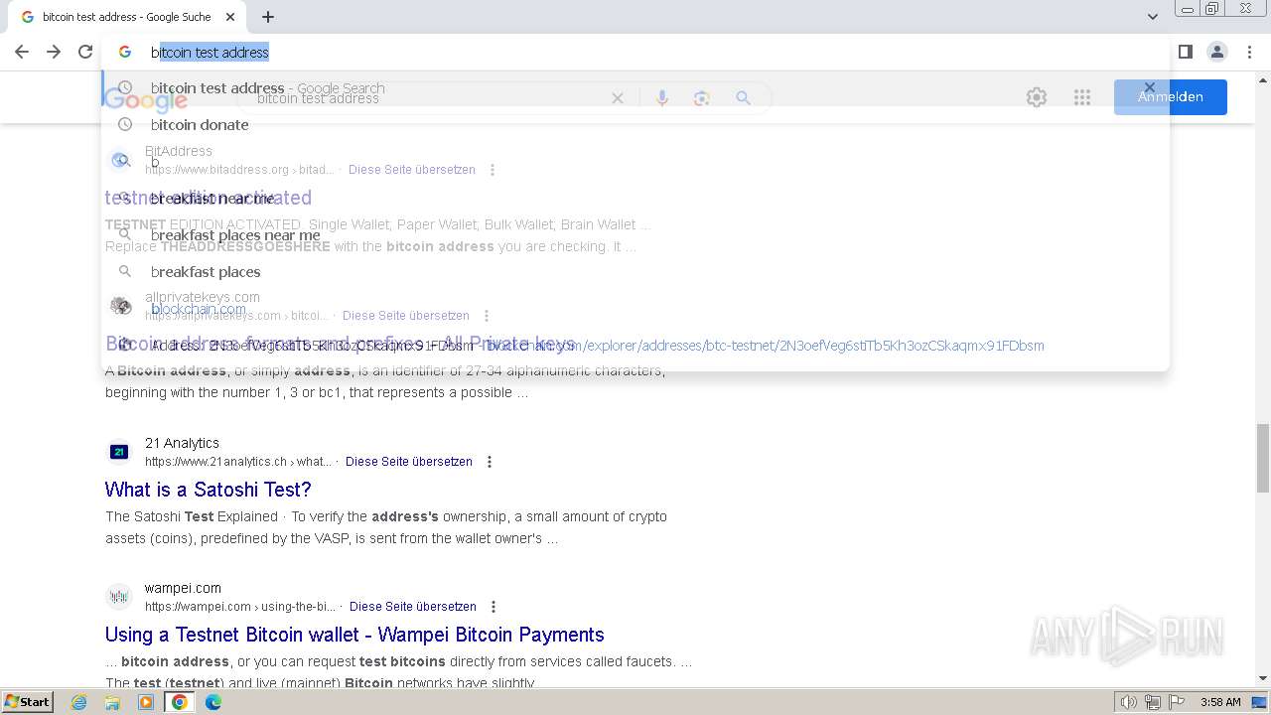The image size is (1271, 715).
Task: Translate the allprivatekeys.com result page
Action: [406, 316]
